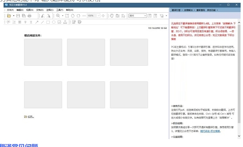Fit the whole page in view
Screen dimensions: 243x147
73,16
